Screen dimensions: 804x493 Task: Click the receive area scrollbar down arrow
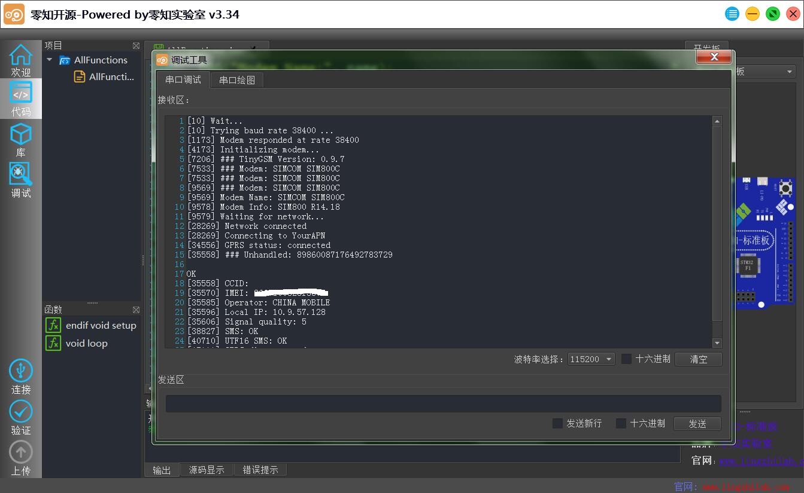pyautogui.click(x=717, y=343)
